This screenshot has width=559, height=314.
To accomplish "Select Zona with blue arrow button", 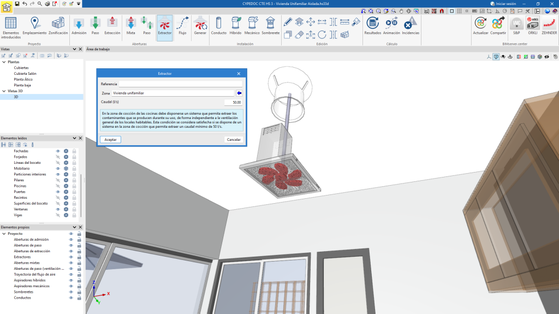I will pos(239,93).
